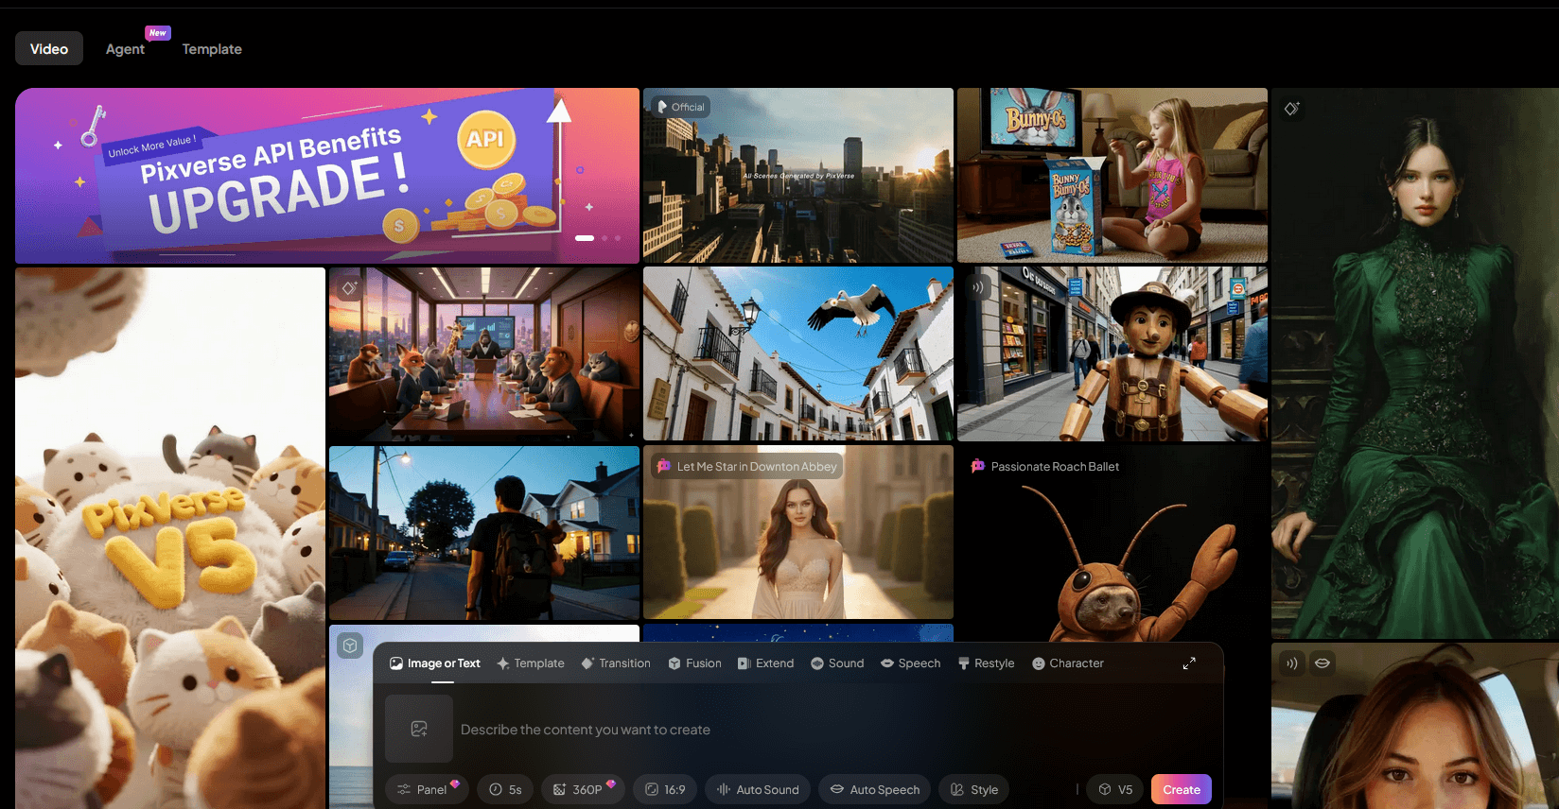Select the Speech mode with lips icon
Screen dimensions: 1559x809
coord(910,663)
